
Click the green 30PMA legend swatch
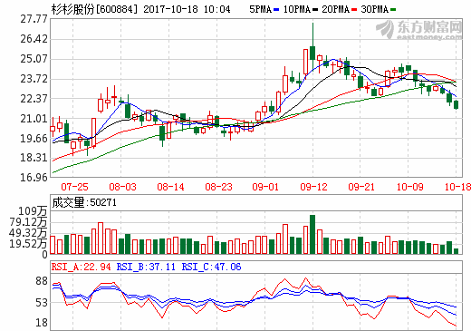pos(393,10)
